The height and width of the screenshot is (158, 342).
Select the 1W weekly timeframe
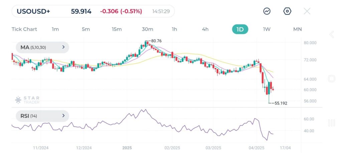click(267, 29)
